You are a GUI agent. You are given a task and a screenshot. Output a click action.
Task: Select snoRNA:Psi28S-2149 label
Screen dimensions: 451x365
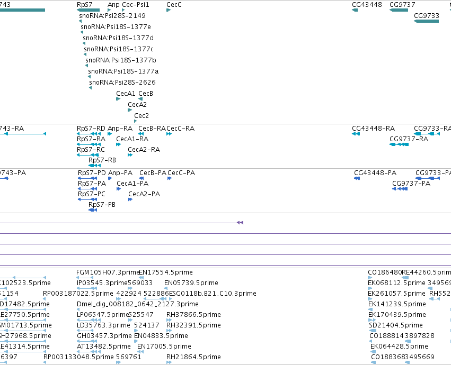(x=112, y=15)
